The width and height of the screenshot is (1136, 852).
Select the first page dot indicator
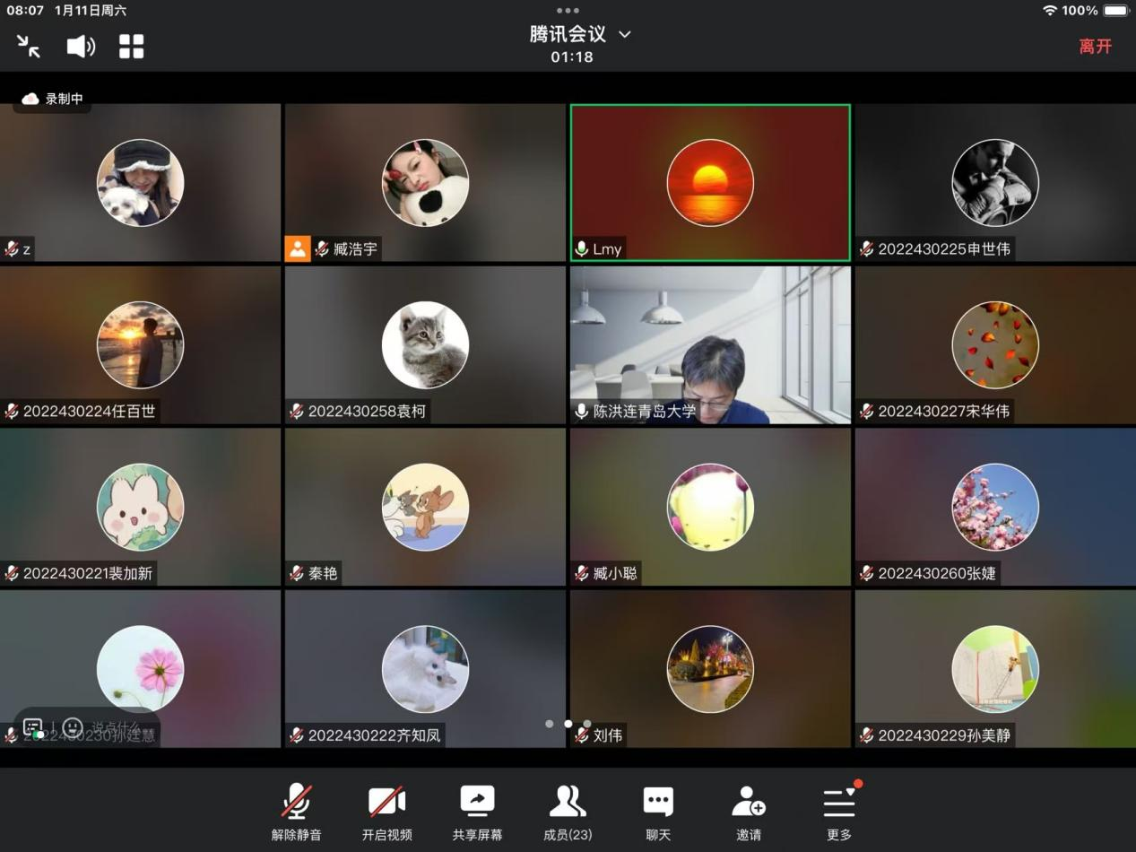pyautogui.click(x=549, y=724)
